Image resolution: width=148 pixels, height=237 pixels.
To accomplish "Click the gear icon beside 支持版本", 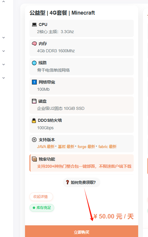I will [34, 140].
